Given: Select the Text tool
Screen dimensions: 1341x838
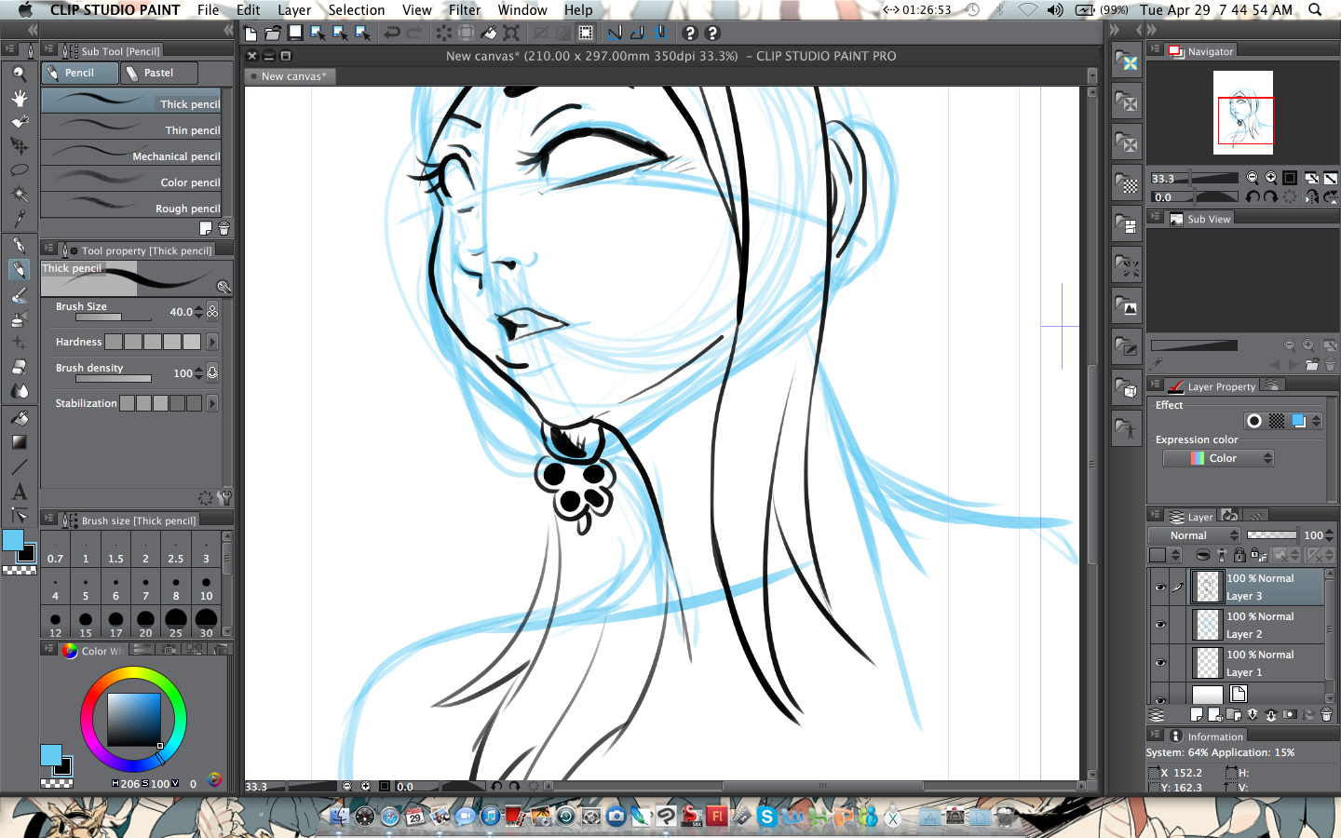Looking at the screenshot, I should point(19,492).
